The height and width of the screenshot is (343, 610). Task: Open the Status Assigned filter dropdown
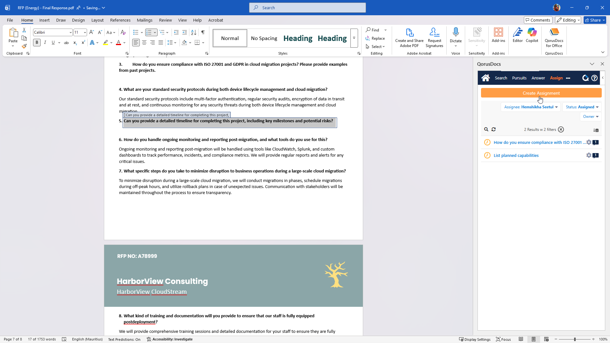tap(582, 107)
